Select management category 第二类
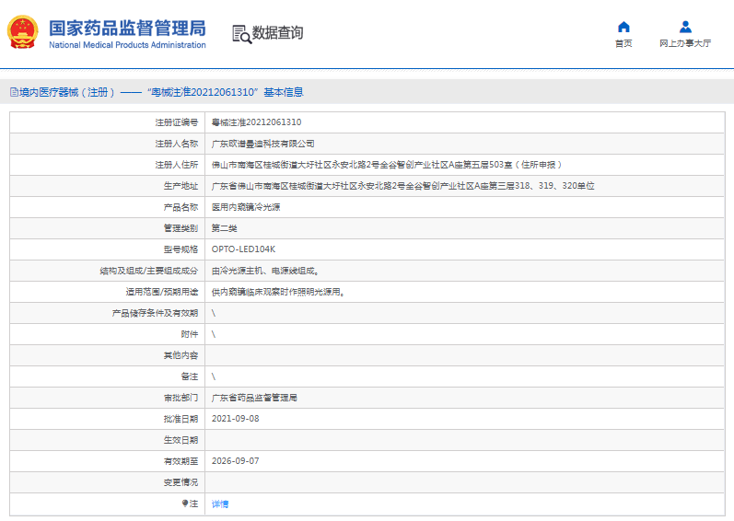 (224, 228)
